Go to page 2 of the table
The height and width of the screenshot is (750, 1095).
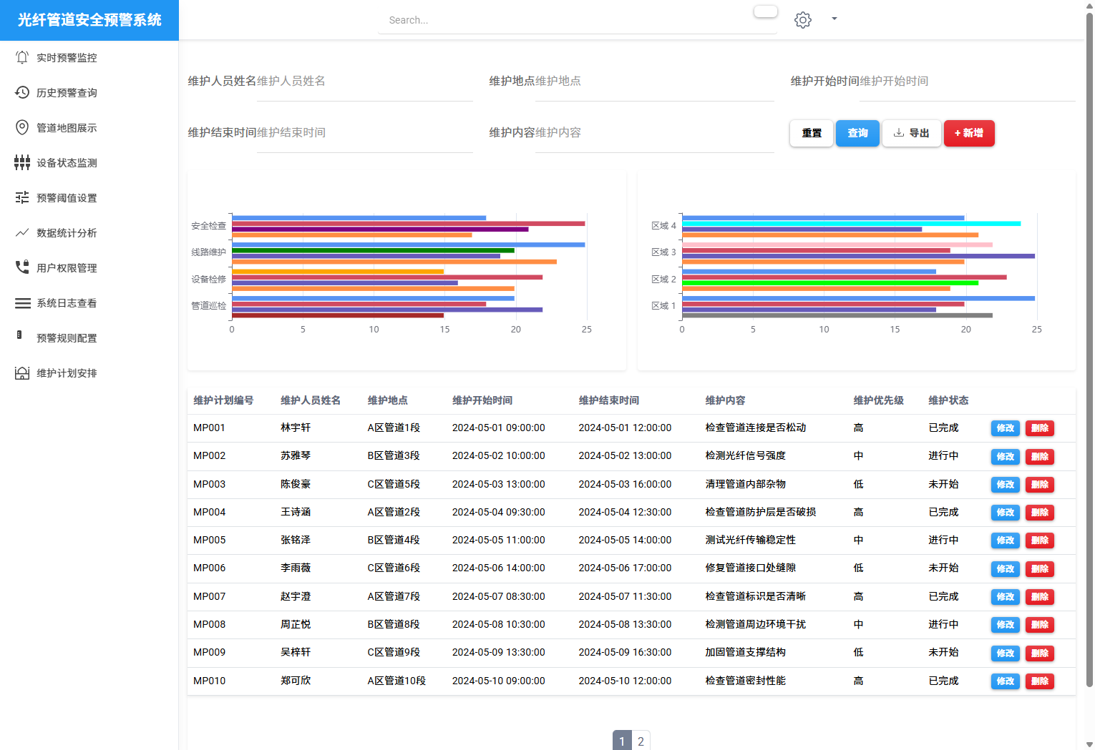coord(641,741)
